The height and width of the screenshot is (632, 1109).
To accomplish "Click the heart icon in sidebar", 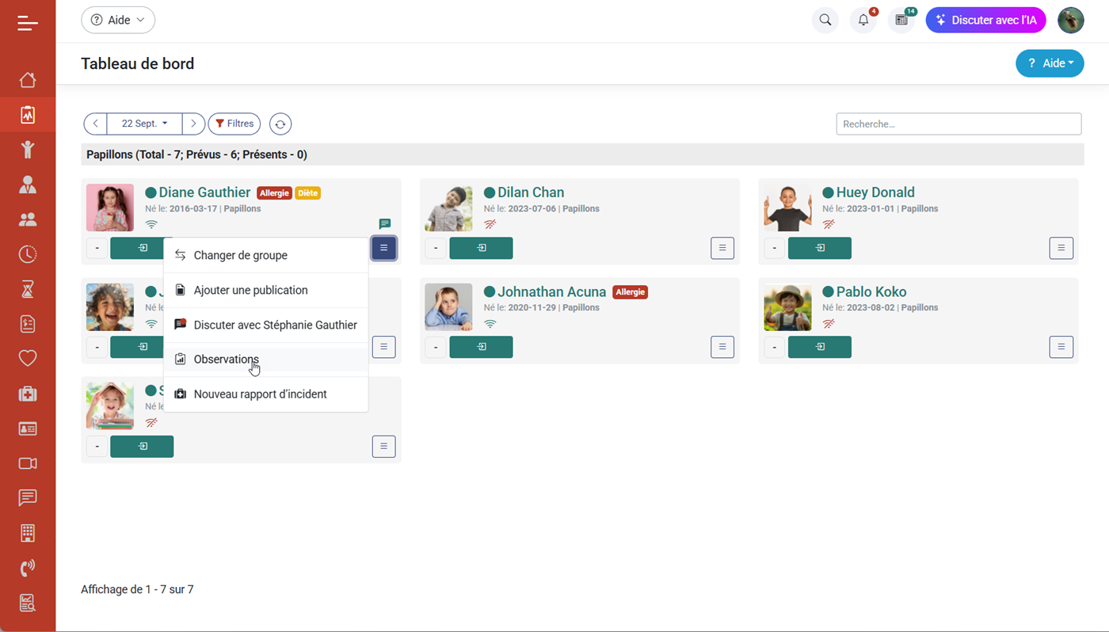I will tap(28, 359).
